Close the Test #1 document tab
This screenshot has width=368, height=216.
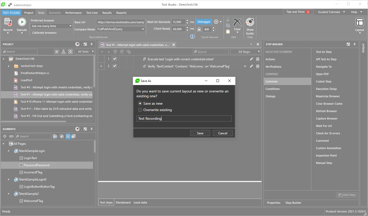coord(174,45)
